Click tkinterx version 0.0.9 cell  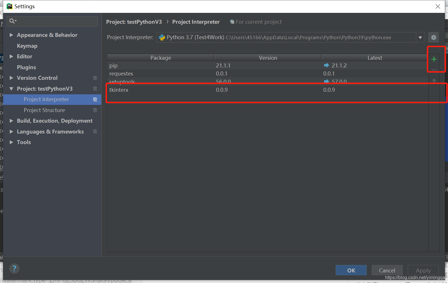pos(222,90)
